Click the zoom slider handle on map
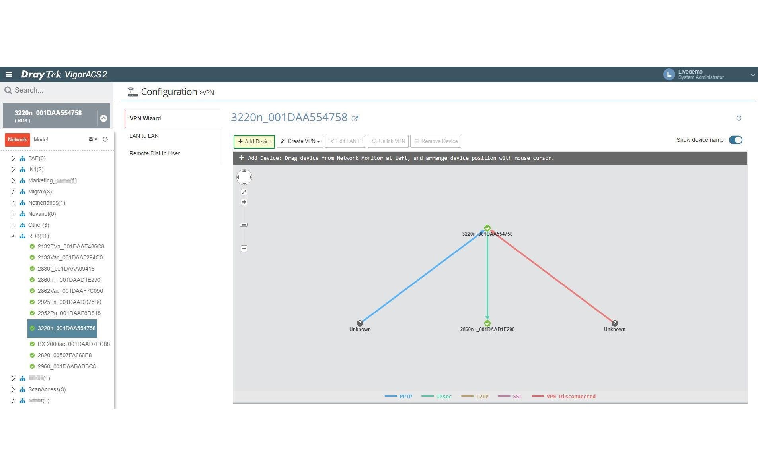This screenshot has width=758, height=476. [244, 225]
